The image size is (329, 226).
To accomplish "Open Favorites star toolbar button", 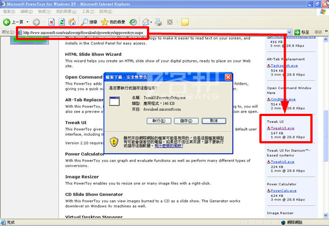I will click(105, 22).
